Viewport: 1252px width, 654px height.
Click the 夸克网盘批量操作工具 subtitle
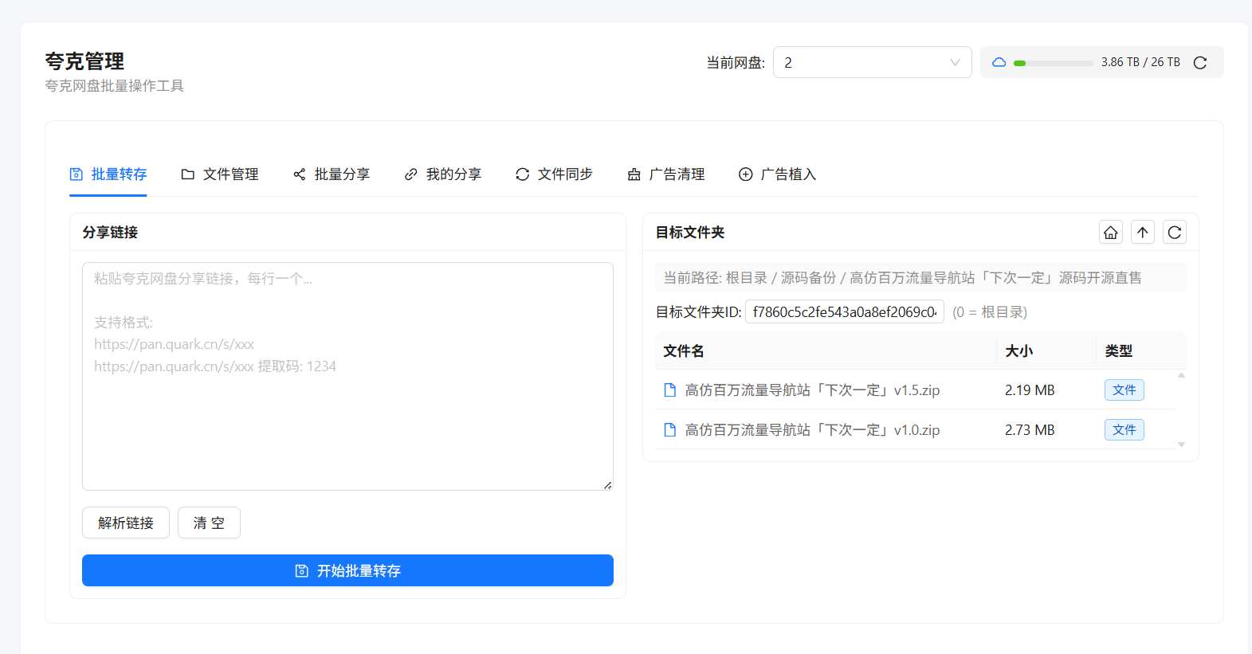click(114, 85)
